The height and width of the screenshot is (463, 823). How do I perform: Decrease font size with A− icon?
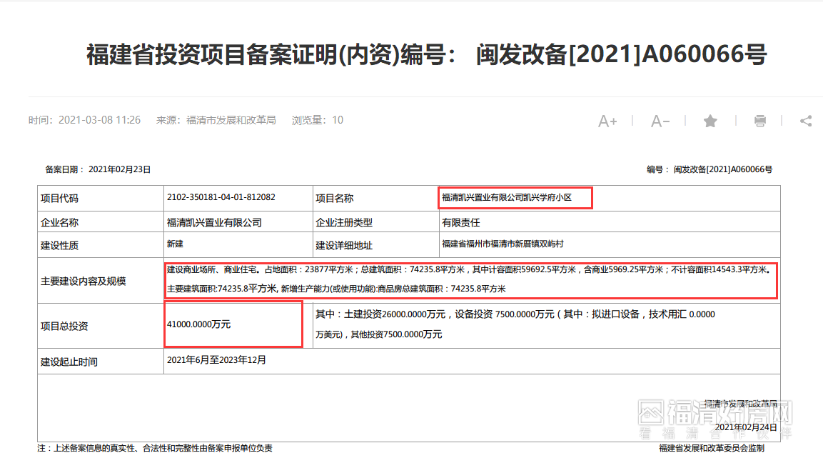(660, 121)
